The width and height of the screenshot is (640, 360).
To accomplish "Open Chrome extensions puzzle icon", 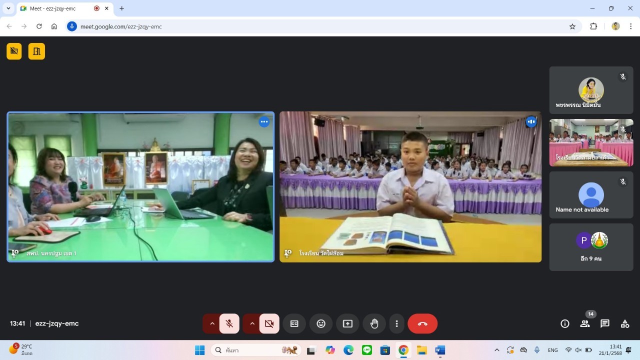I will [593, 26].
